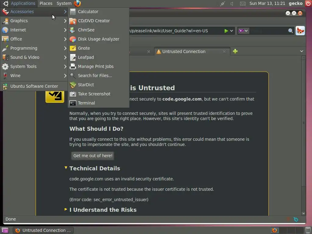Screen dimensions: 312x234
Task: Click the Wine glass icon
Action: tap(5, 76)
